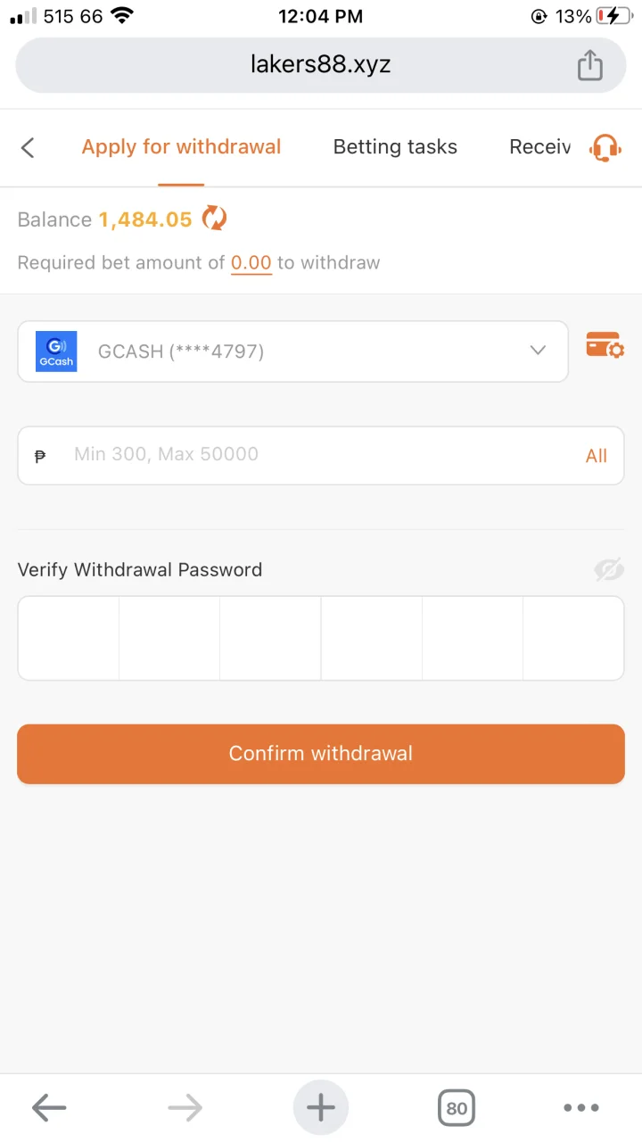Open withdrawal account settings card icon
The height and width of the screenshot is (1142, 642).
click(605, 345)
